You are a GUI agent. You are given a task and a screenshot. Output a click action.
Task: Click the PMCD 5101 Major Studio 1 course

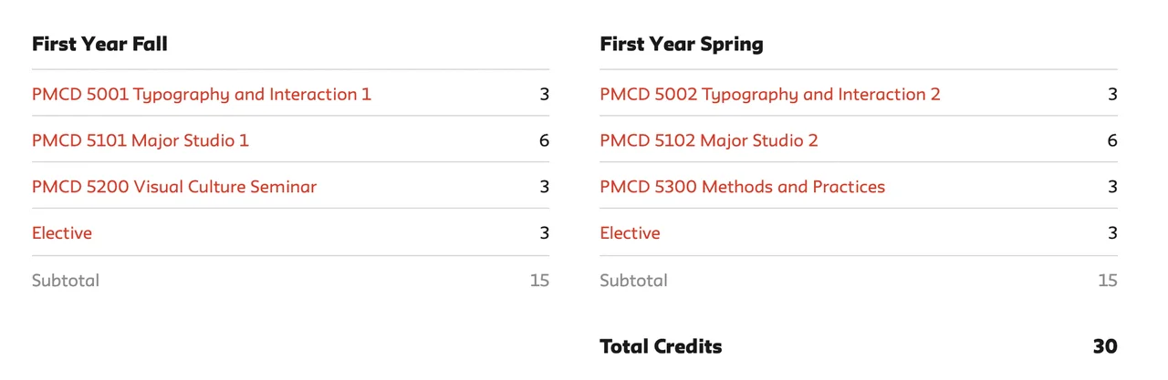coord(140,140)
